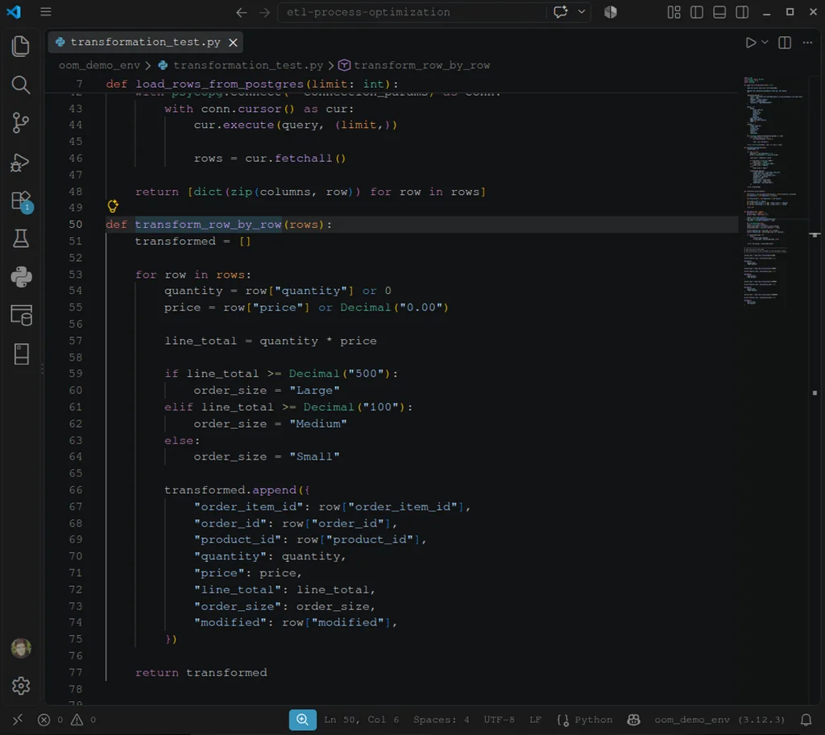Open the Testing flask view

[x=21, y=238]
